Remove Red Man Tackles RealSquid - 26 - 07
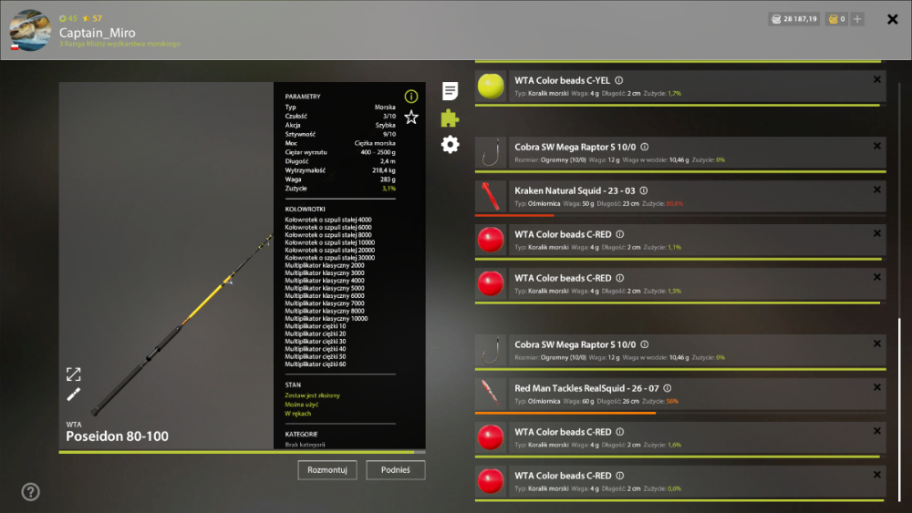Viewport: 912px width, 513px height. [877, 387]
